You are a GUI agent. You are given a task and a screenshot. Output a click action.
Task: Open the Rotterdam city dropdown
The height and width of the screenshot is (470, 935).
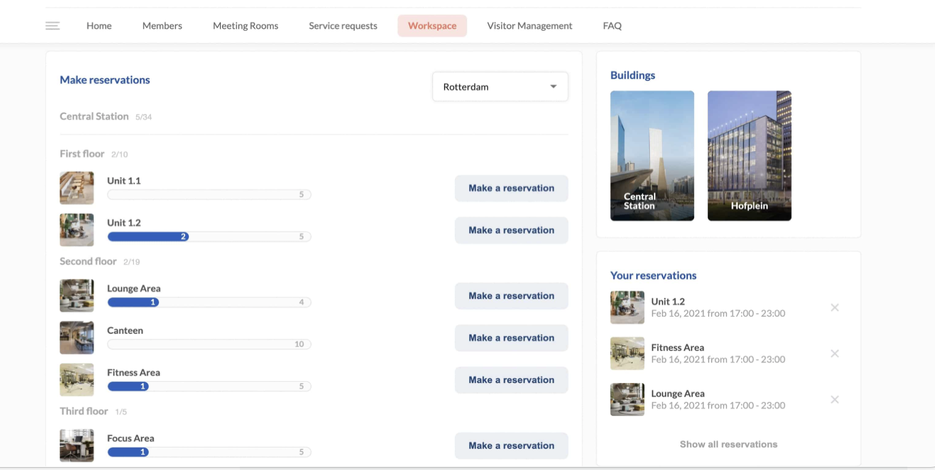coord(500,87)
